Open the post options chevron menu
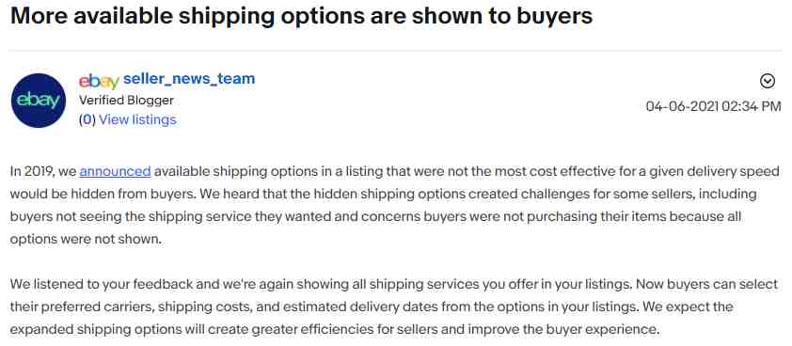Image resolution: width=792 pixels, height=346 pixels. coord(768,81)
